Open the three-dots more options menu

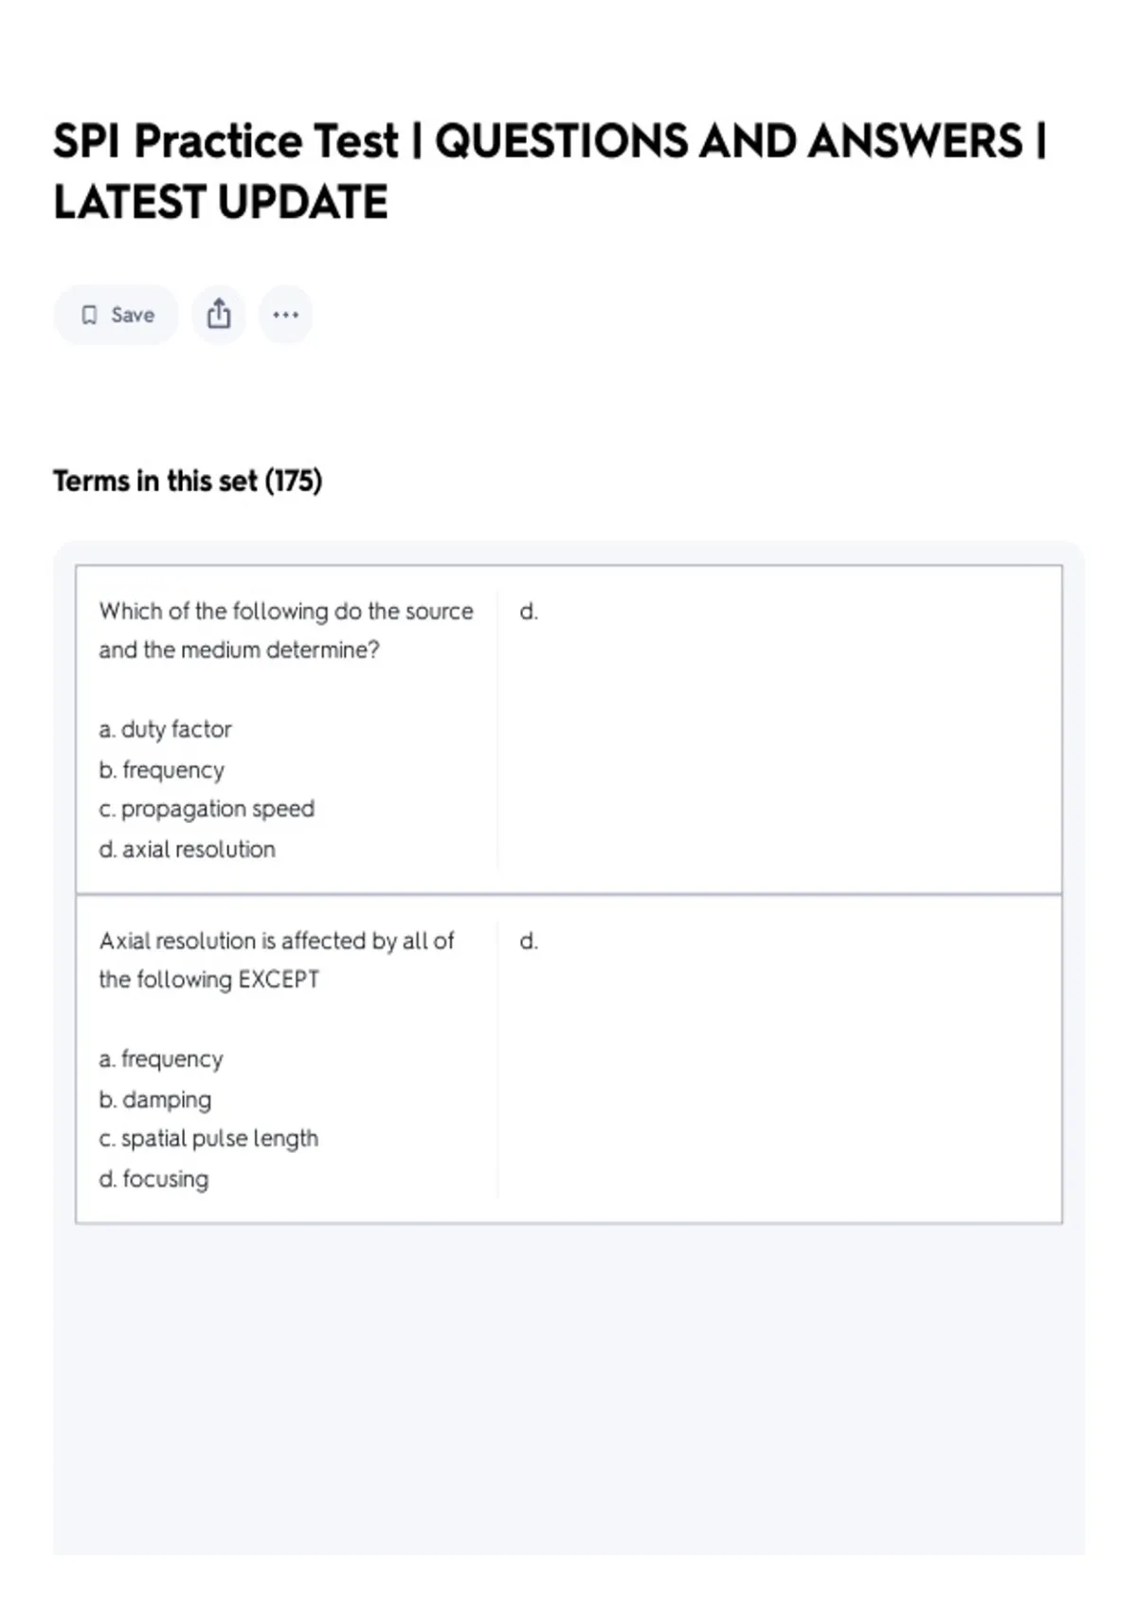point(285,315)
